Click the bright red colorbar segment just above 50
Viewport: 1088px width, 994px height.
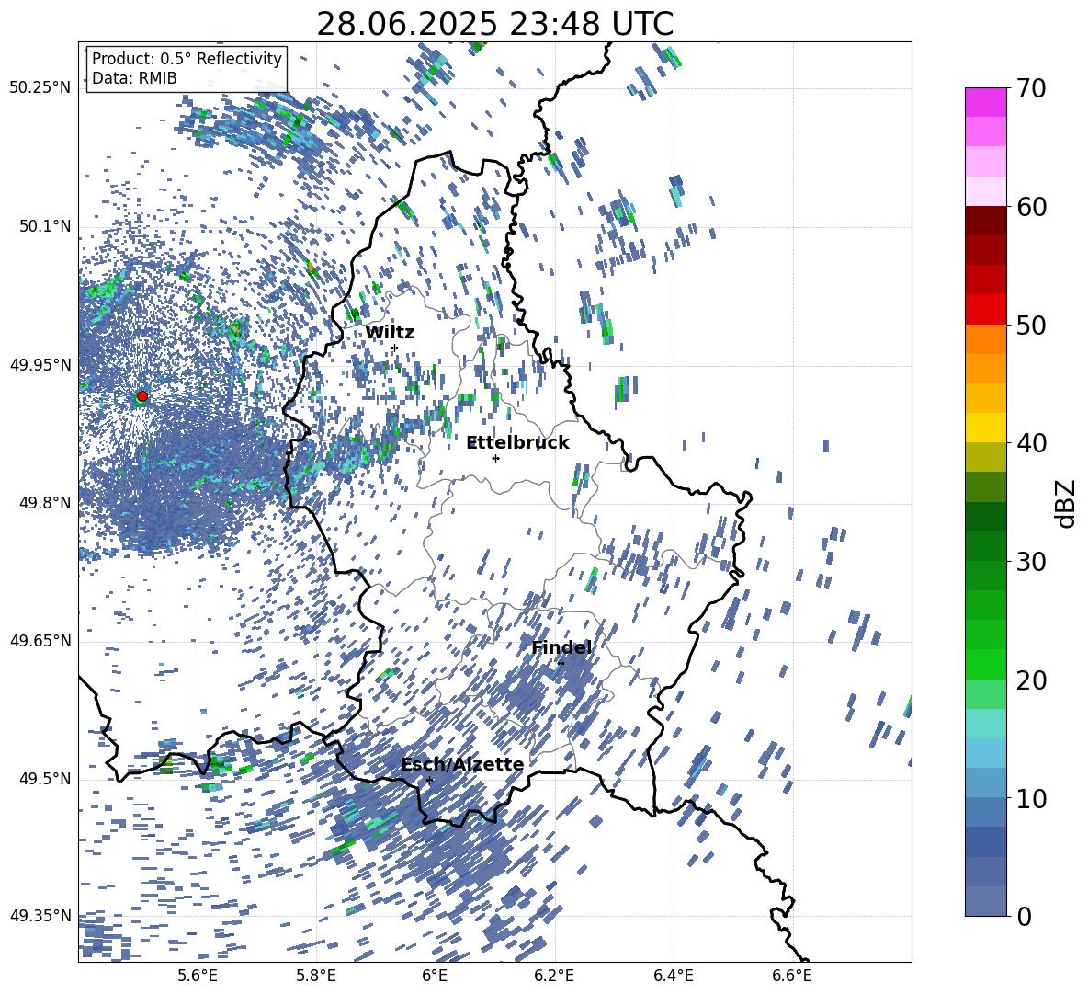985,310
